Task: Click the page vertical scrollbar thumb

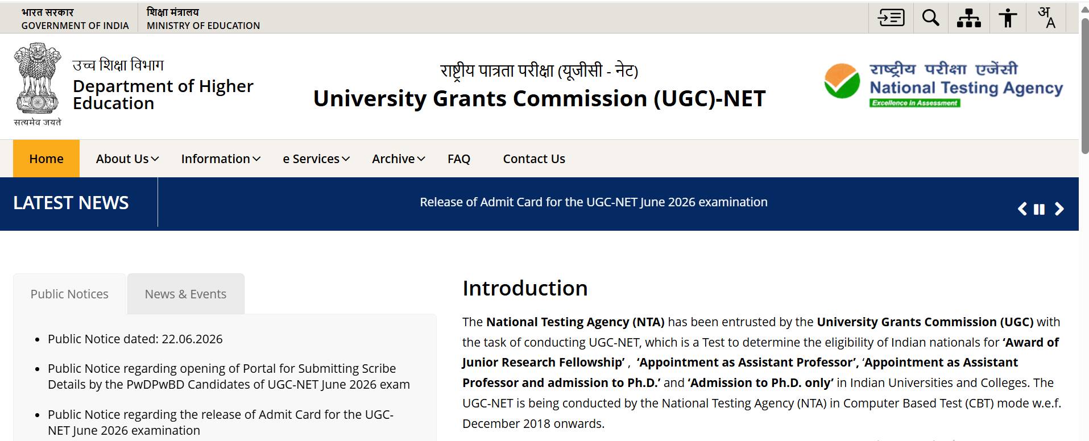Action: coord(1084,85)
